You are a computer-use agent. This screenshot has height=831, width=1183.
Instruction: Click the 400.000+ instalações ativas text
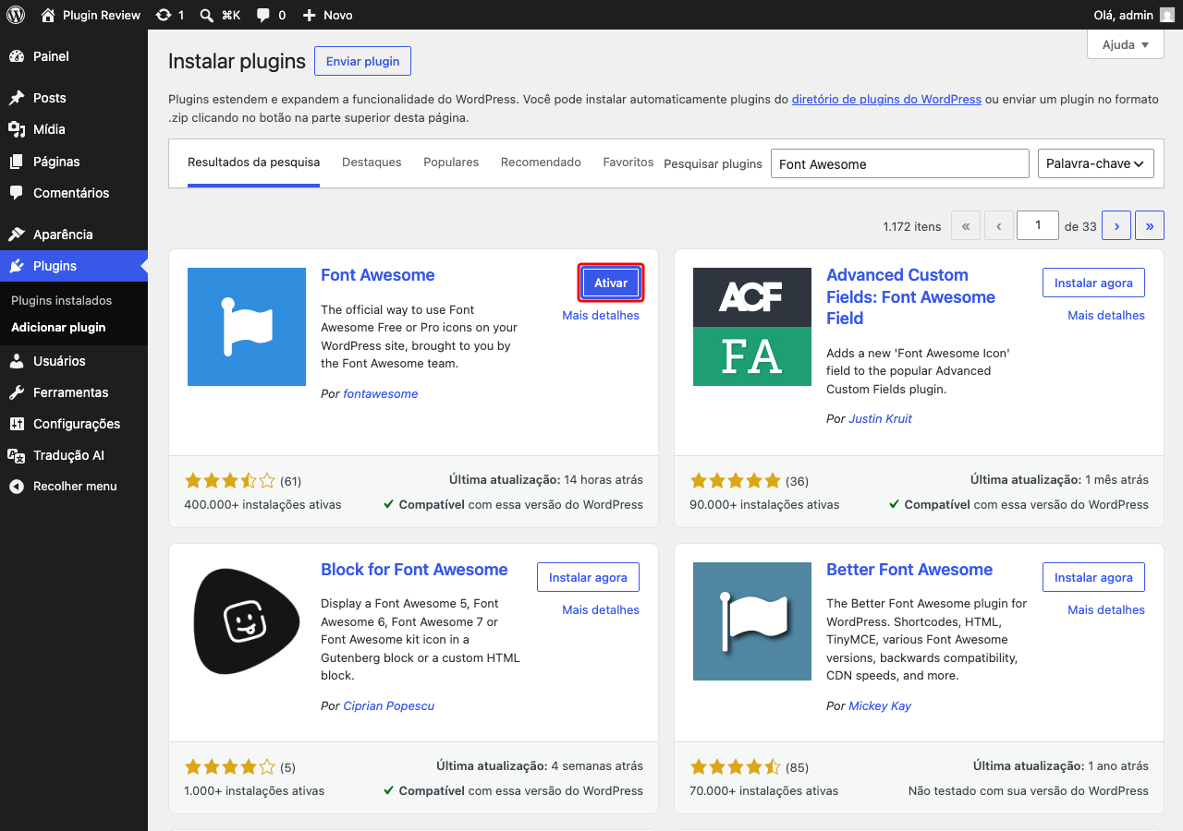[x=262, y=505]
